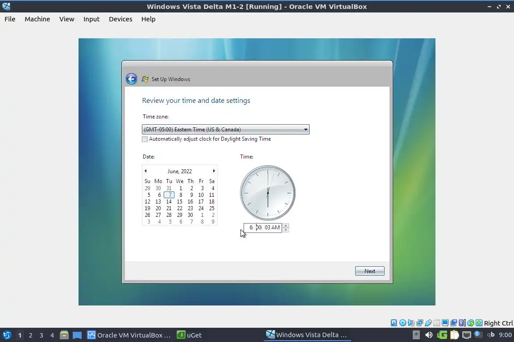Click the time input field

coord(263,228)
